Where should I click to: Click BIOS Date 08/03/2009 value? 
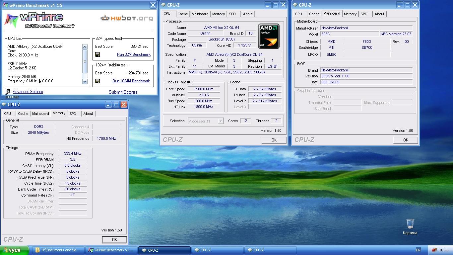(x=366, y=82)
